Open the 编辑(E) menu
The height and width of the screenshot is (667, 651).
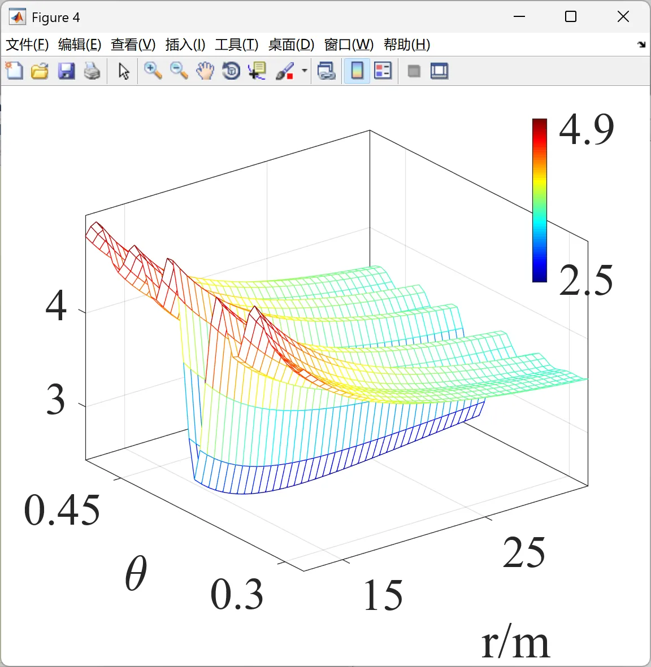pos(80,45)
